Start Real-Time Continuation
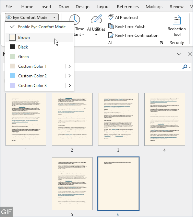This screenshot has width=193, height=217. pyautogui.click(x=133, y=35)
